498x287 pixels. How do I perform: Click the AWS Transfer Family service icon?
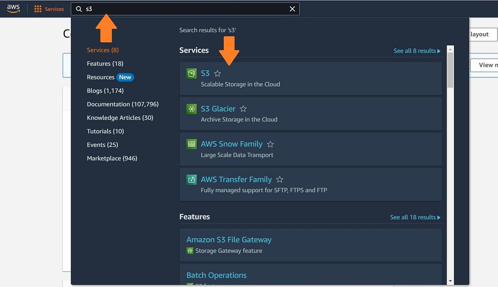(x=191, y=179)
